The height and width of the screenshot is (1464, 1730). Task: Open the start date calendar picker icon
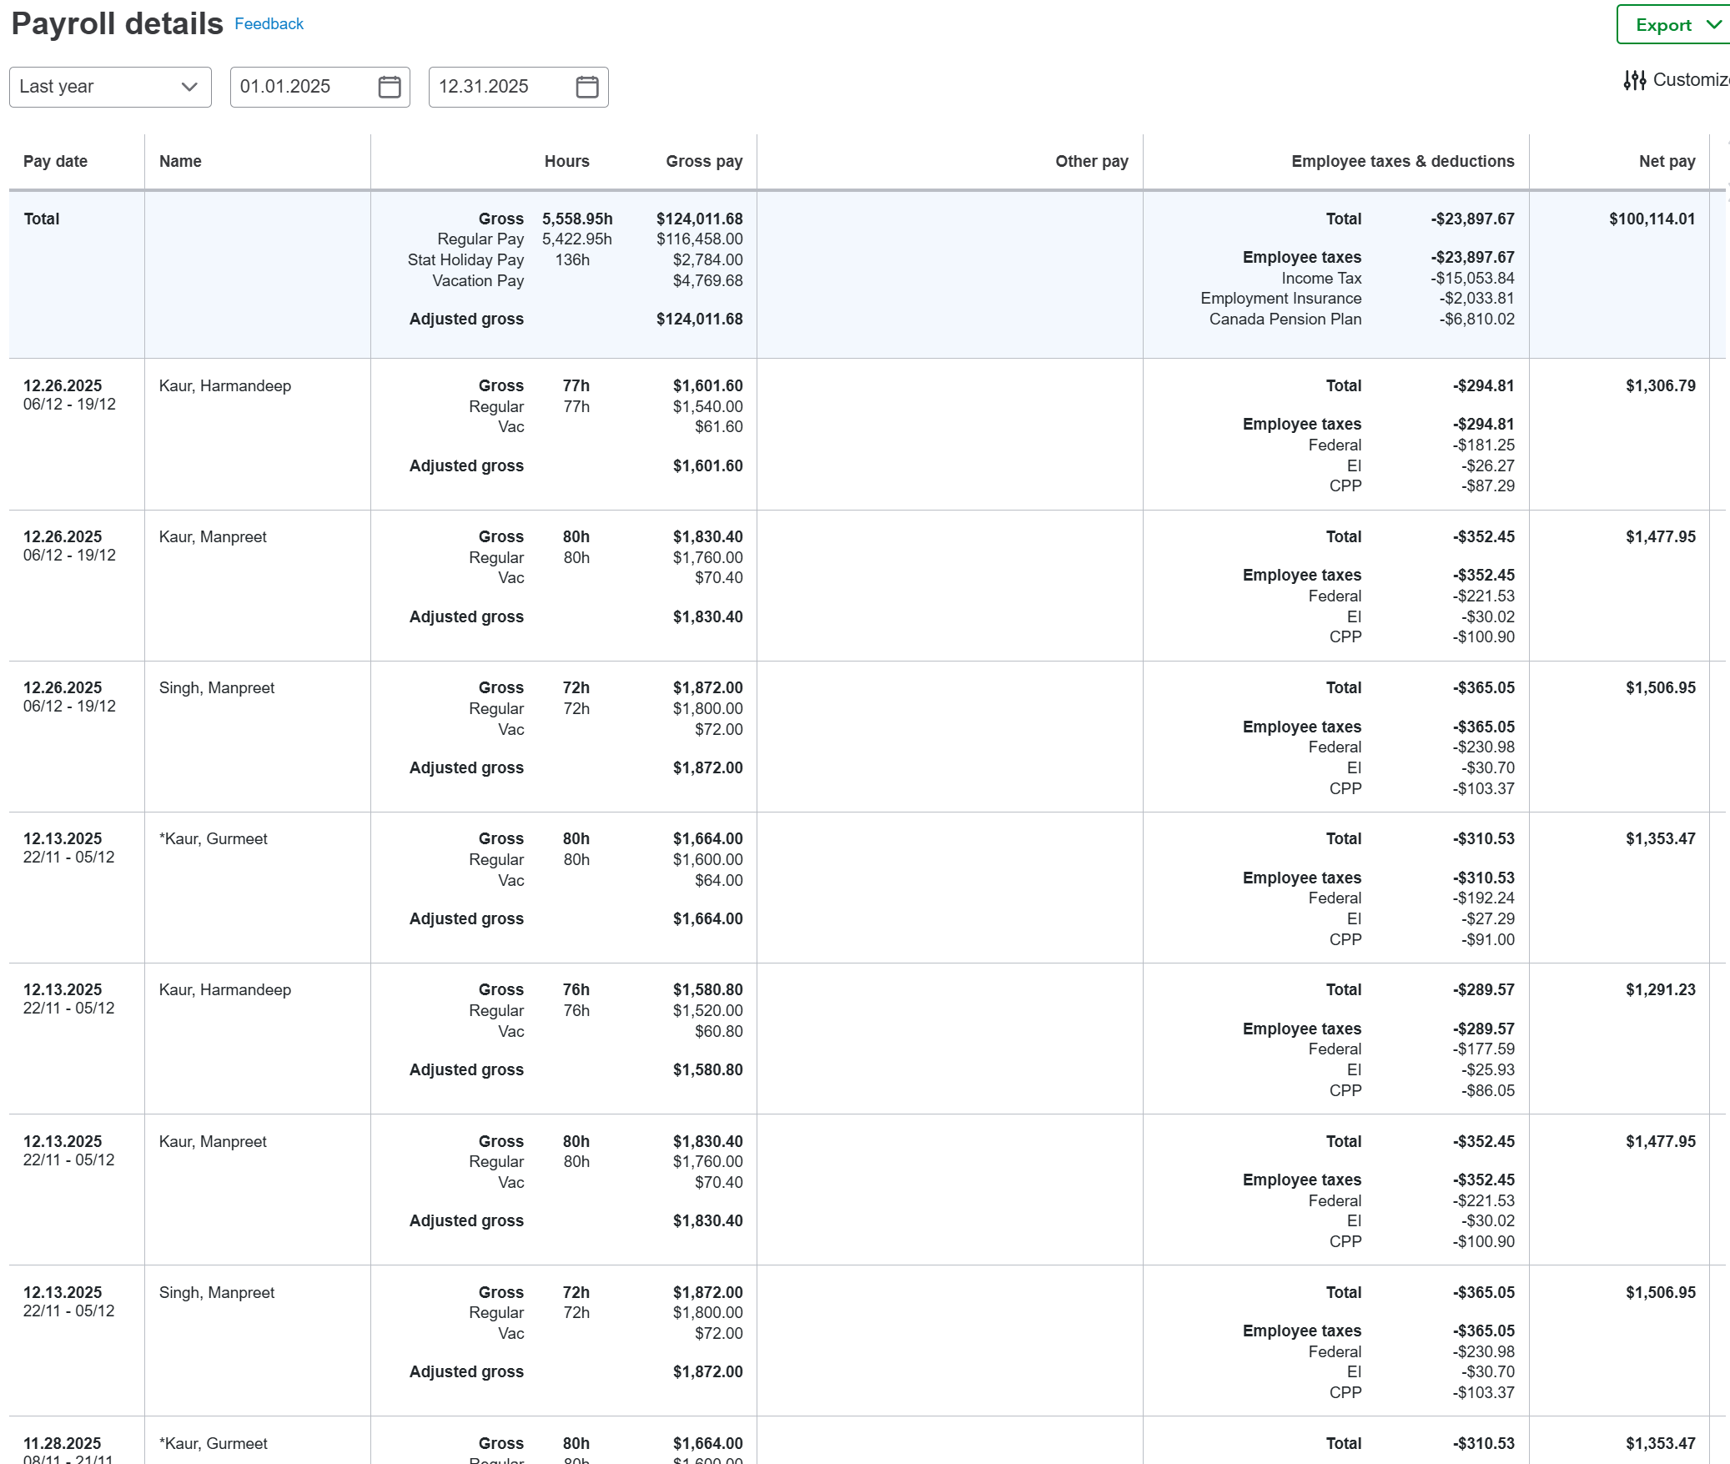pyautogui.click(x=390, y=87)
